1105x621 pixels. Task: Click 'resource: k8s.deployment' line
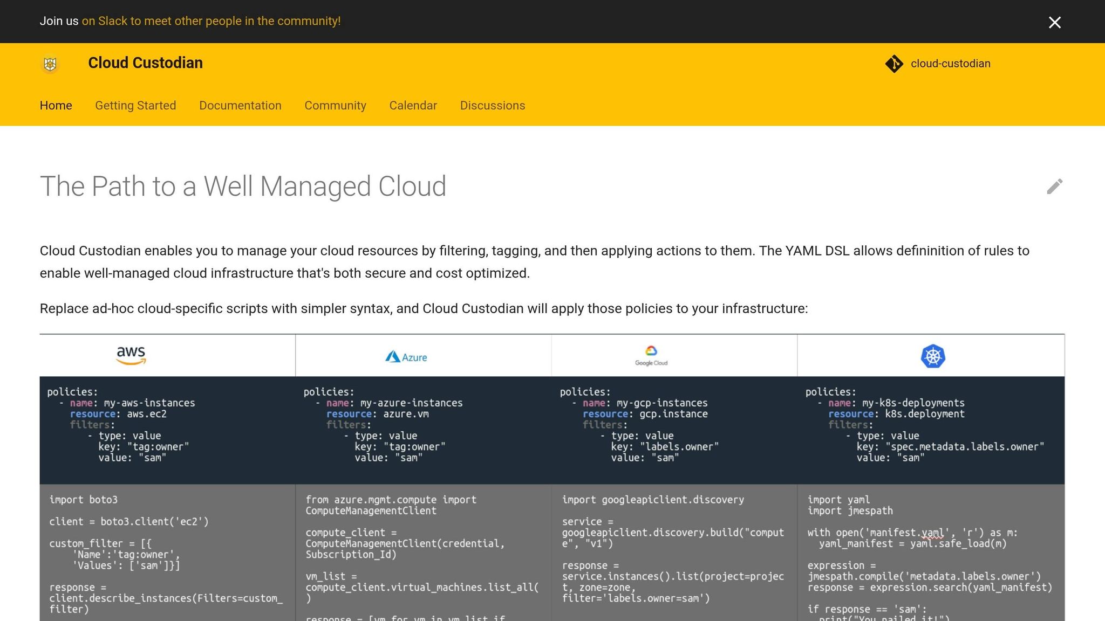(x=896, y=414)
